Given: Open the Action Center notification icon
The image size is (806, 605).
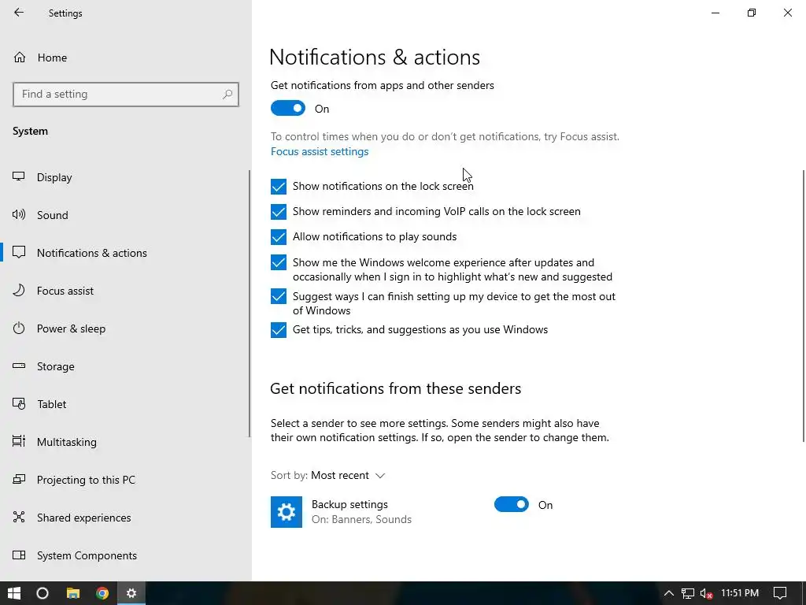Looking at the screenshot, I should click(780, 593).
